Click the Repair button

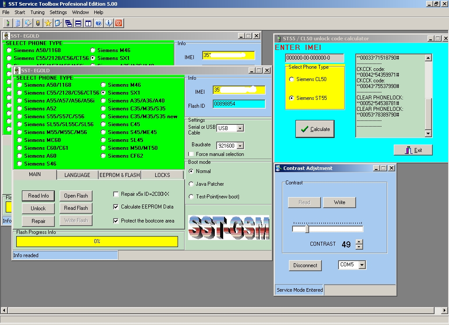(x=38, y=221)
